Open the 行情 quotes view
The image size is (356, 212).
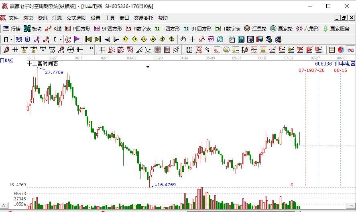tap(11, 29)
